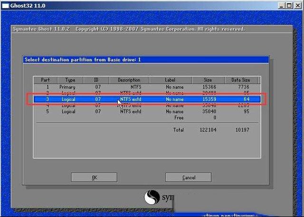Select partition 1 by its 'Primary' type cell
This screenshot has width=304, height=217.
click(67, 87)
